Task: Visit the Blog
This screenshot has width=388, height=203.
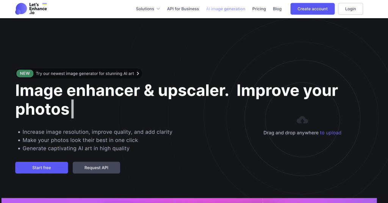Action: tap(277, 9)
